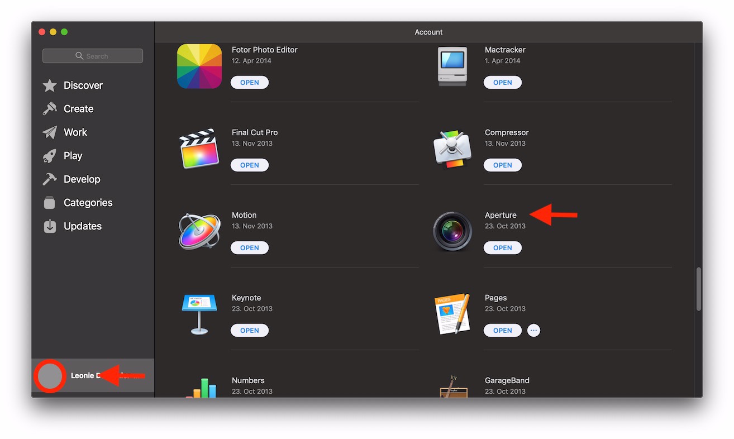Click the Updates download icon
Image resolution: width=734 pixels, height=439 pixels.
pyautogui.click(x=50, y=226)
